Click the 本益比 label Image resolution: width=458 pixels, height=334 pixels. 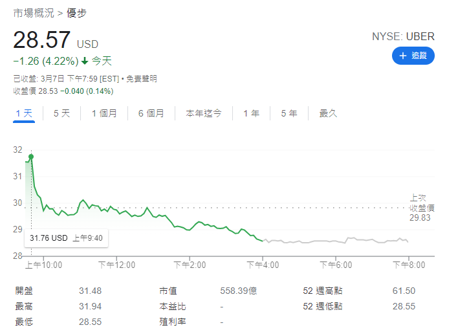point(173,307)
